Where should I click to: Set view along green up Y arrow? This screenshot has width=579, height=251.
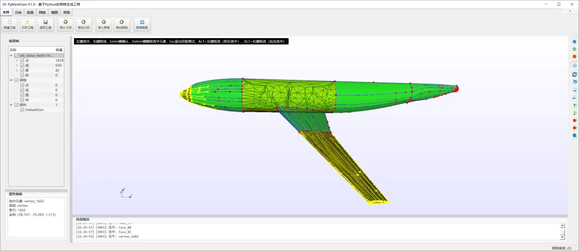click(x=574, y=105)
